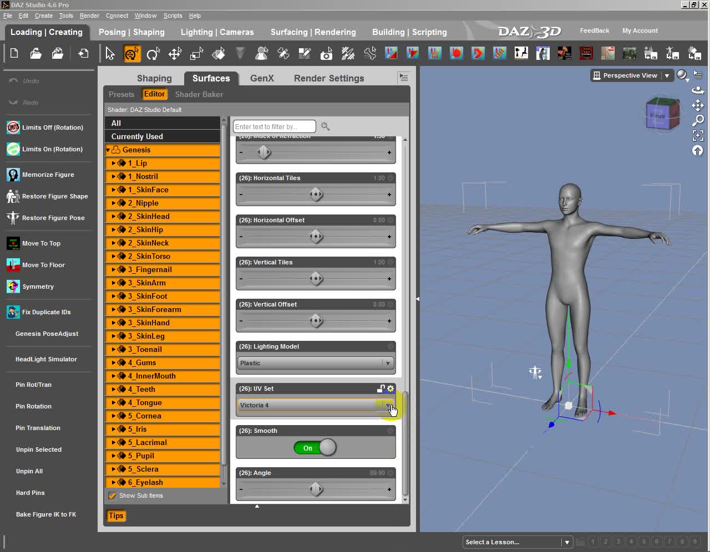
Task: Click the Angle slider handle
Action: pos(316,489)
